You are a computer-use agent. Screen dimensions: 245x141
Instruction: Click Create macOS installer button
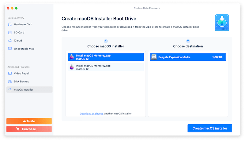[x=210, y=128]
